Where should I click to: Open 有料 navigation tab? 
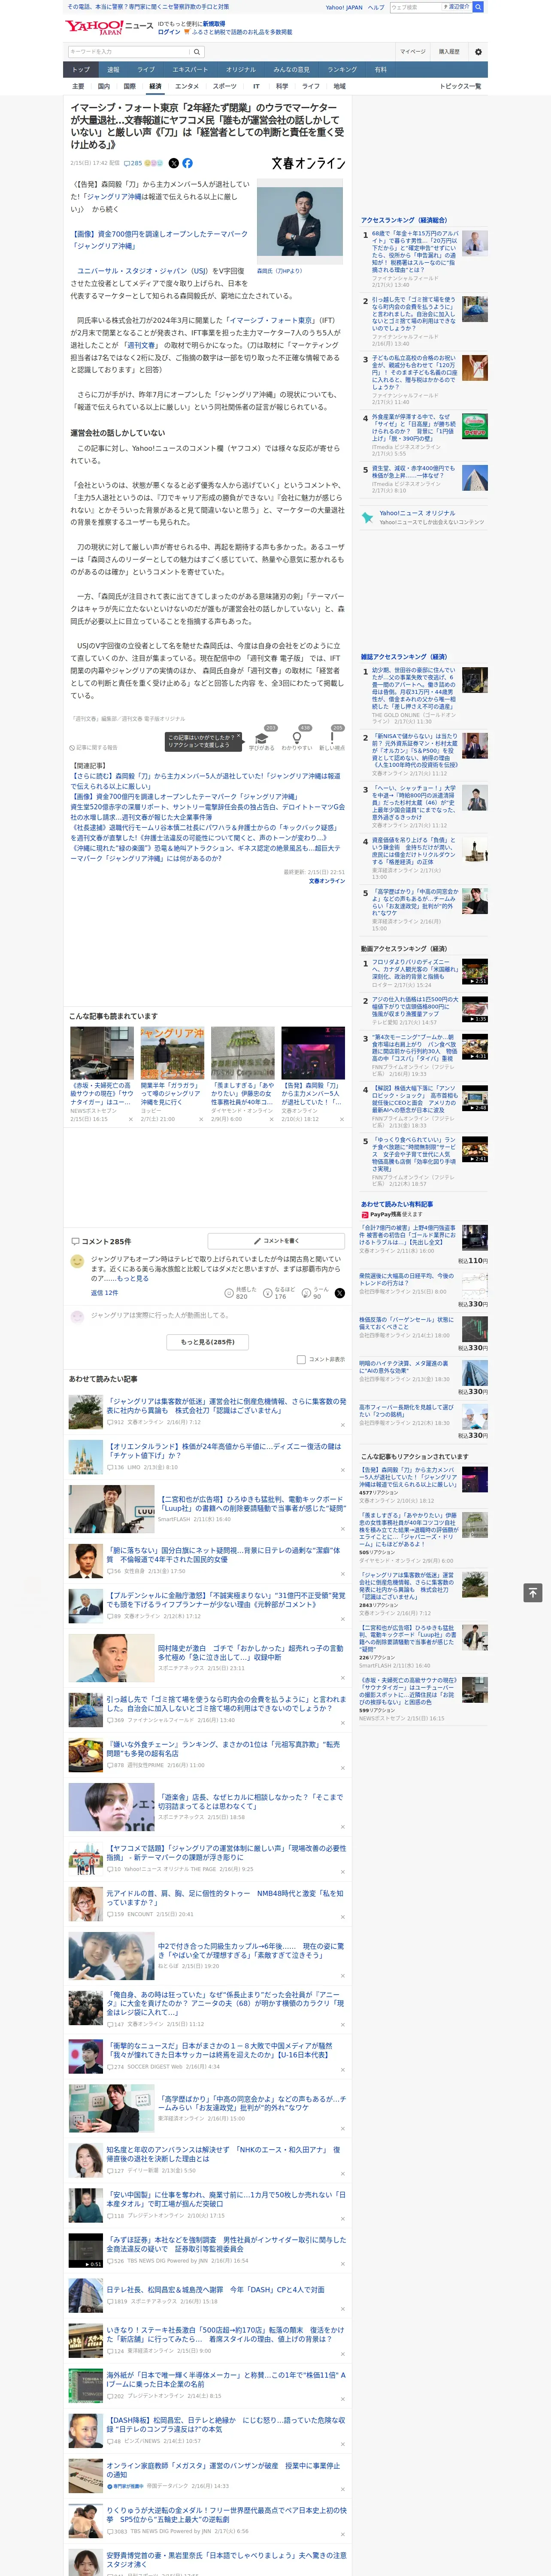[x=380, y=69]
